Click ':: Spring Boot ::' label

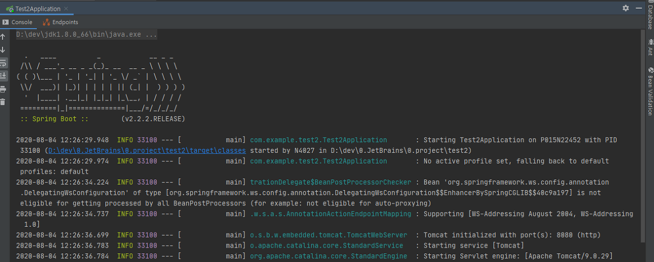pos(55,119)
